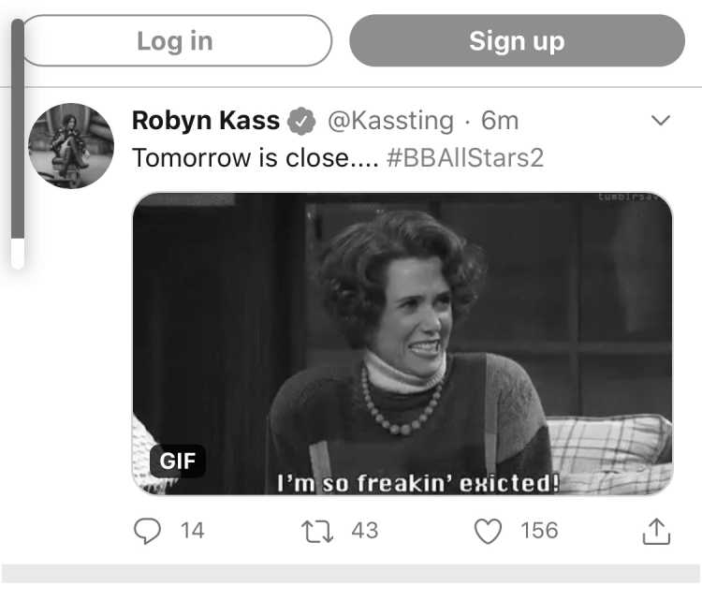702x601 pixels.
Task: Open the tweet's 6m timestamp
Action: point(500,121)
